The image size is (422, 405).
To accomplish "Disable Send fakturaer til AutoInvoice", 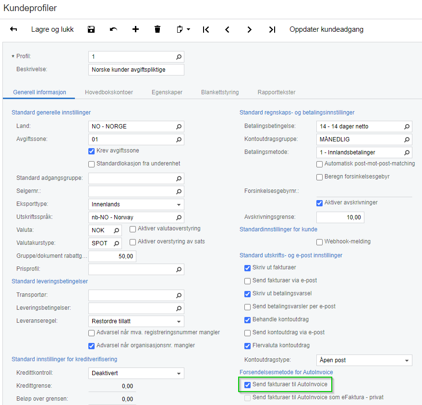I will (x=248, y=384).
